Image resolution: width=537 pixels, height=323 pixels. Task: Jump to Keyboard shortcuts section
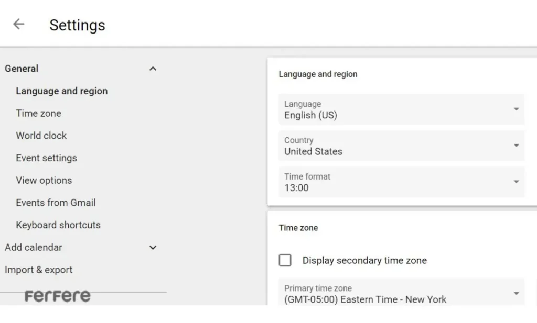58,225
